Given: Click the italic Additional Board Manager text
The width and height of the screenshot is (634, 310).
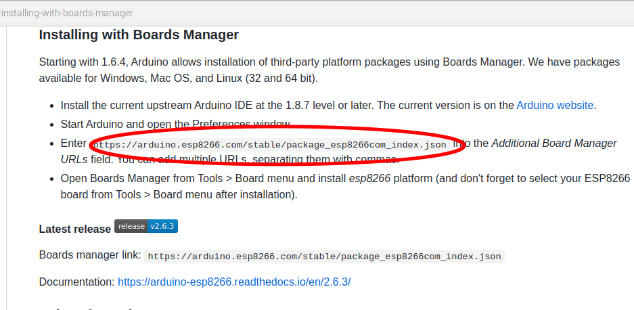Looking at the screenshot, I should click(554, 143).
